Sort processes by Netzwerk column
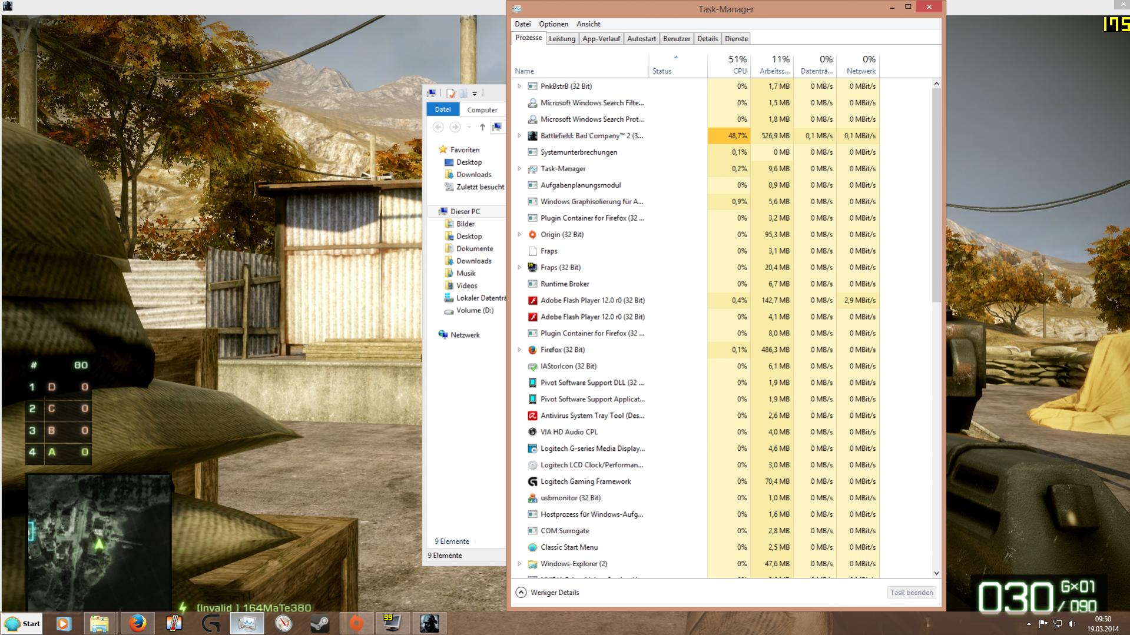 tap(858, 65)
